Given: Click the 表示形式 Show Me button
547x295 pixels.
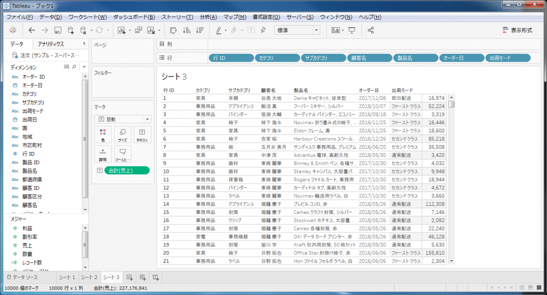Looking at the screenshot, I should (x=517, y=30).
